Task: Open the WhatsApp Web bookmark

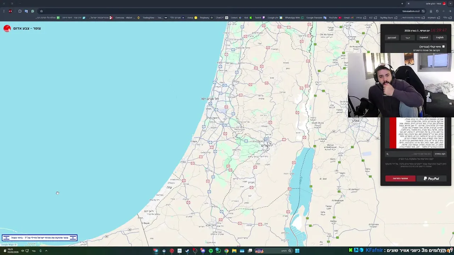Action: click(294, 18)
